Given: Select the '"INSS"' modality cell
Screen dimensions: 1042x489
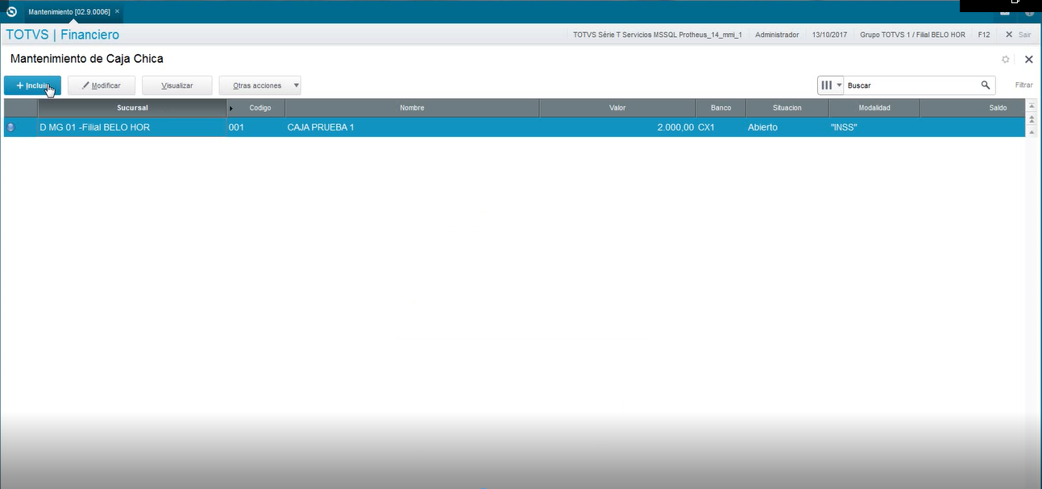Looking at the screenshot, I should click(874, 127).
